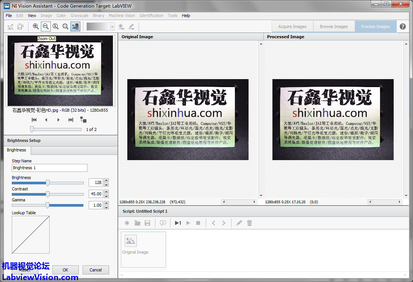Click the Edit Step pencil icon
This screenshot has height=282, width=413.
[x=239, y=223]
